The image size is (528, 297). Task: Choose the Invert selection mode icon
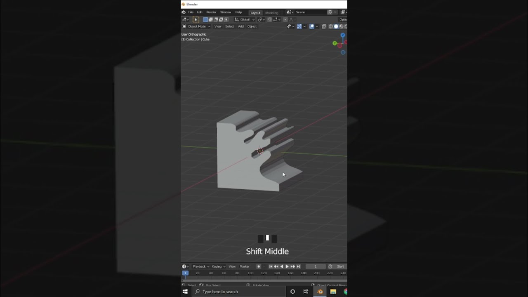(x=221, y=19)
